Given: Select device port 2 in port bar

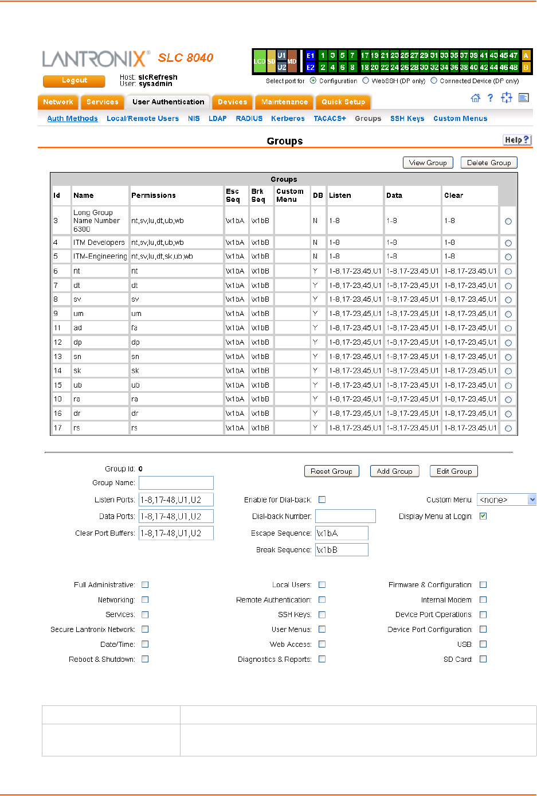Looking at the screenshot, I should (323, 67).
